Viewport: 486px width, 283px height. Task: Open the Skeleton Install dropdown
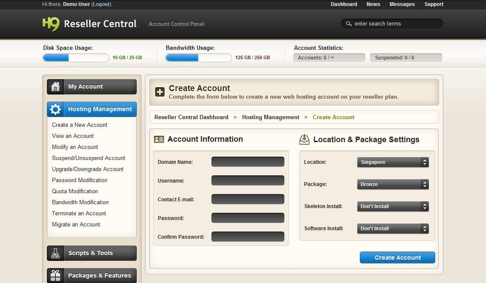point(393,206)
